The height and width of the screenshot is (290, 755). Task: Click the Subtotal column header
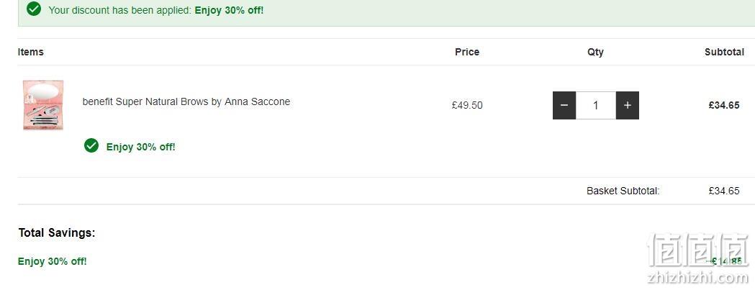[x=724, y=52]
